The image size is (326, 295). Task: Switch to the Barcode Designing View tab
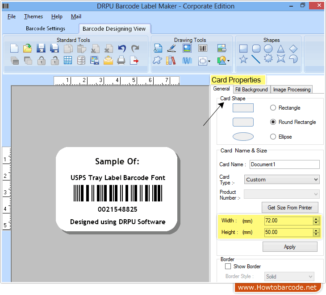[x=114, y=29]
